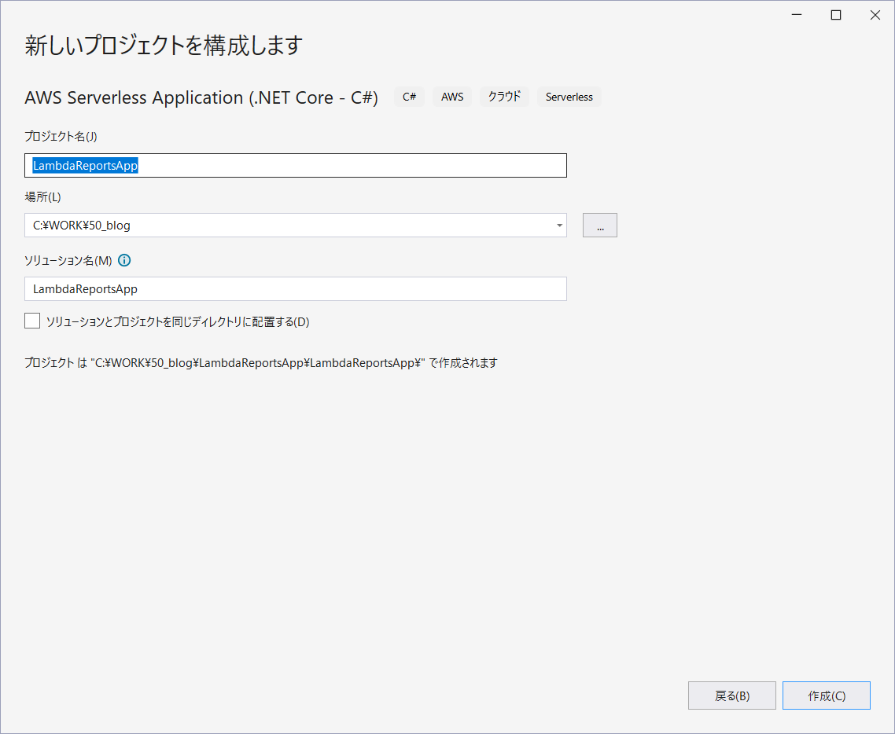Image resolution: width=895 pixels, height=734 pixels.
Task: Enable same-directory solution and project checkbox
Action: pos(32,321)
